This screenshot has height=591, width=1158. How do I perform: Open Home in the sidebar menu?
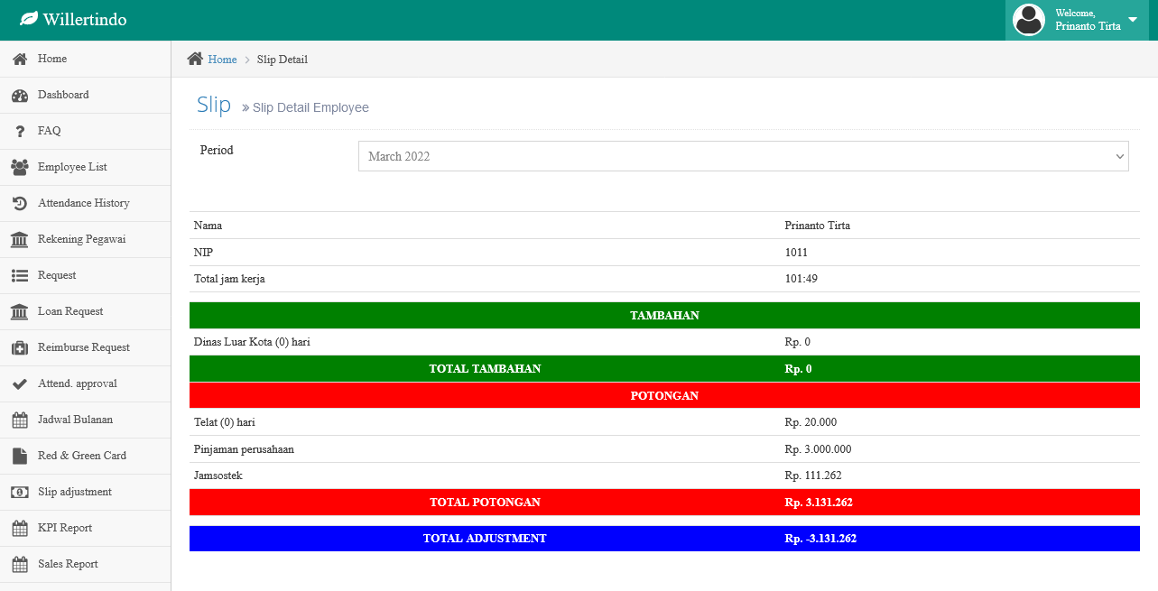86,59
